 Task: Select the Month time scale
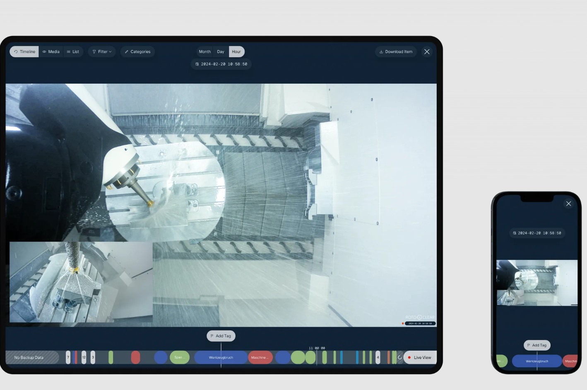point(204,52)
